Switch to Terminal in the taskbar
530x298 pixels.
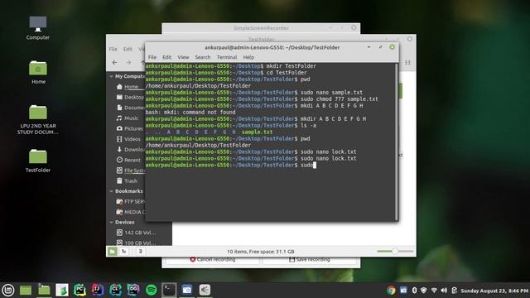point(169,290)
